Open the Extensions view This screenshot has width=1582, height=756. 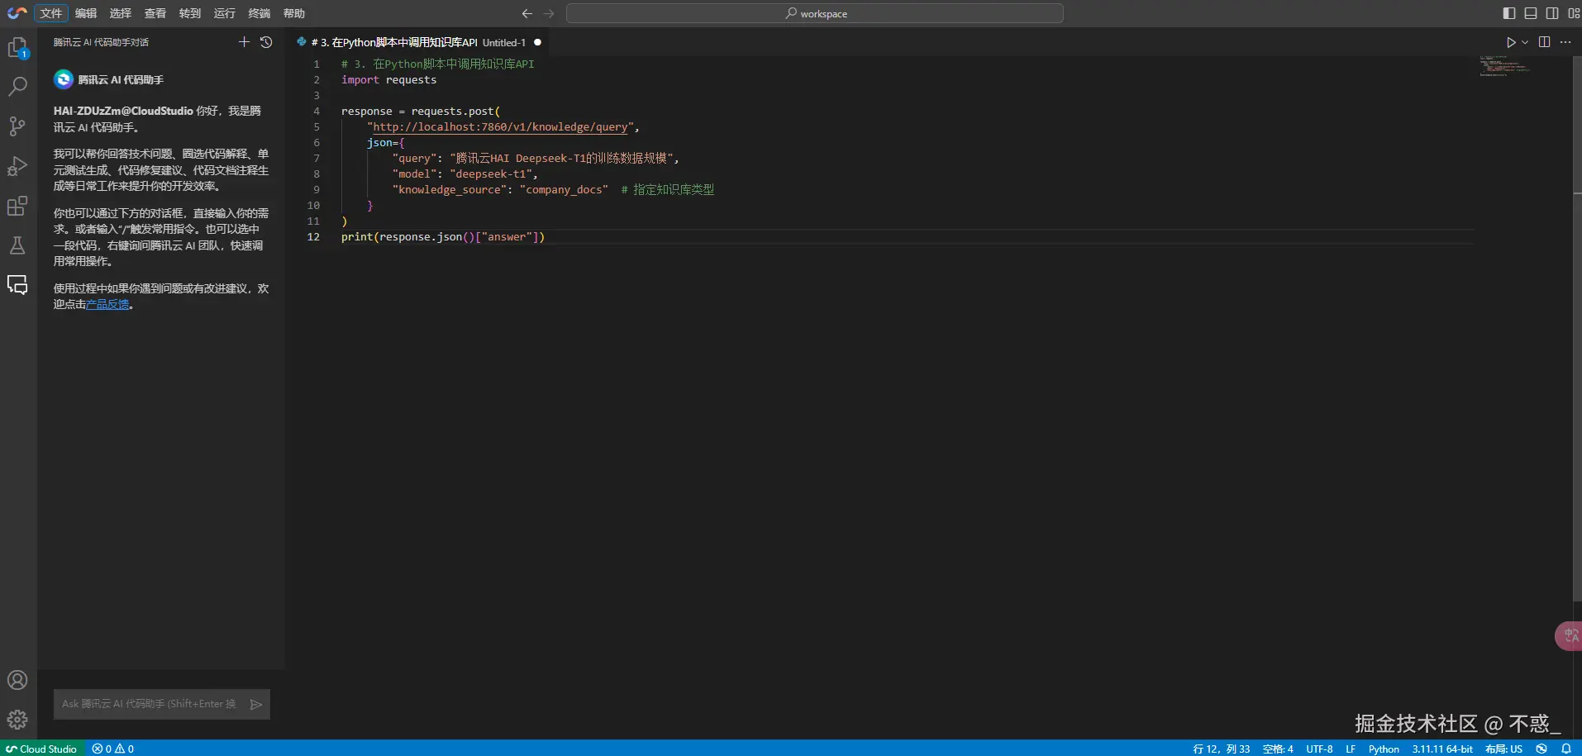(x=17, y=206)
